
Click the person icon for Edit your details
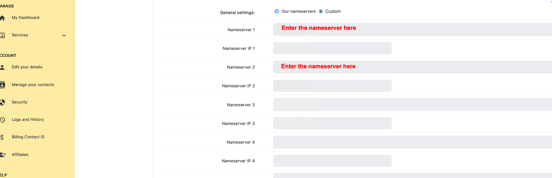(3, 67)
